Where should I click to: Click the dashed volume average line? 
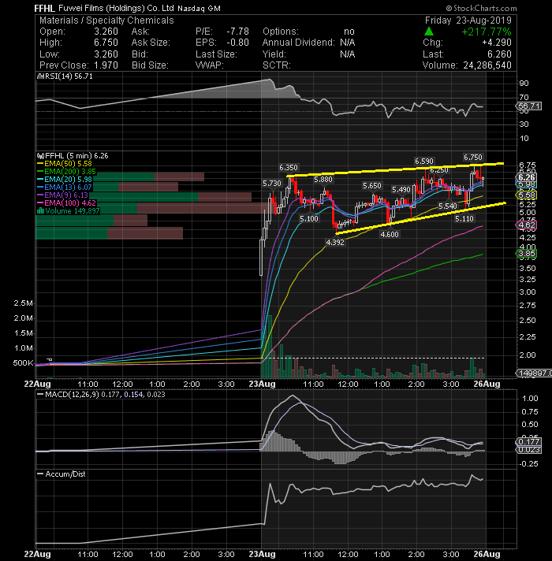(x=375, y=359)
